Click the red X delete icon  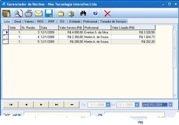[107, 13]
